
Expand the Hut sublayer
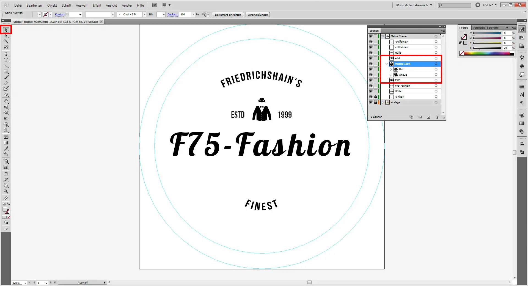391,69
